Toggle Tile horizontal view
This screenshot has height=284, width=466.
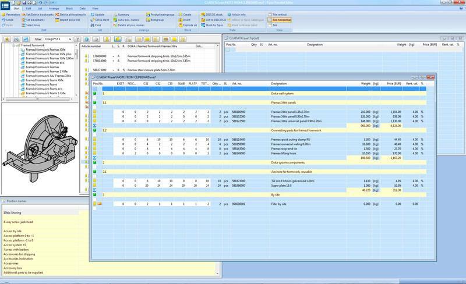click(280, 20)
